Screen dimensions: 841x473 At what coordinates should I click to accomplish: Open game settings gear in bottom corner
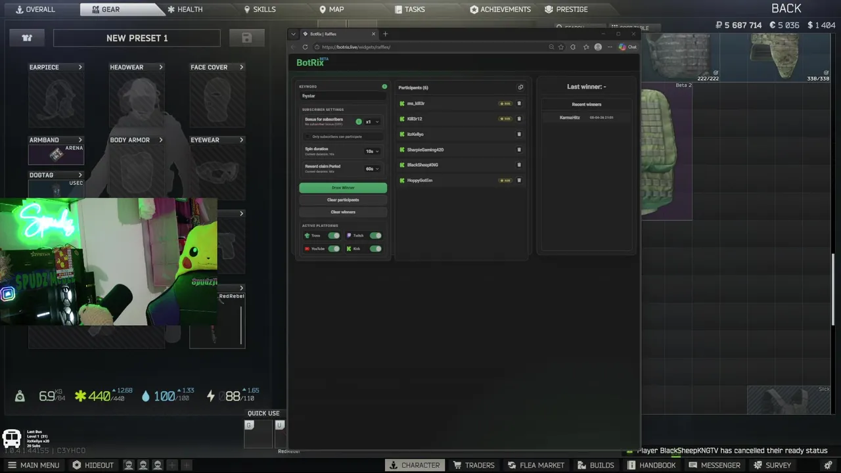(829, 465)
